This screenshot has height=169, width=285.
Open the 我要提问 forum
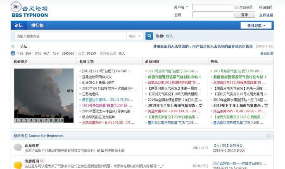point(32,161)
